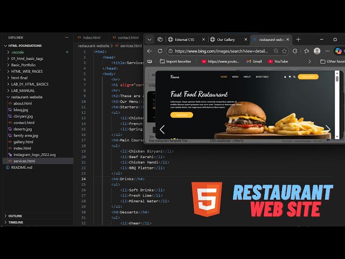Close the restaurant website tab
This screenshot has height=259, width=345.
(287, 39)
